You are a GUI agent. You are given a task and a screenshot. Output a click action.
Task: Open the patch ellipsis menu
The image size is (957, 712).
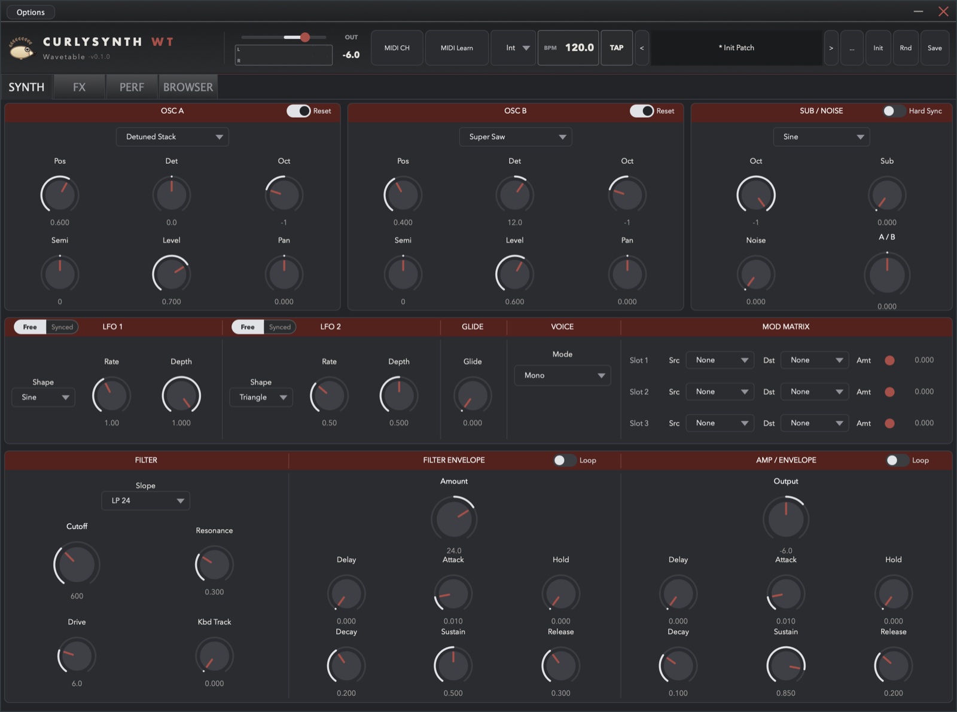(x=852, y=48)
